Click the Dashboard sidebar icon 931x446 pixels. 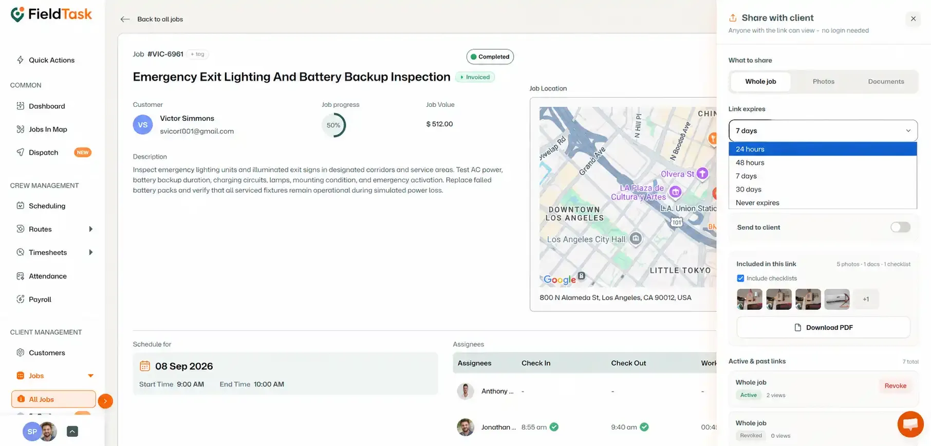click(21, 106)
